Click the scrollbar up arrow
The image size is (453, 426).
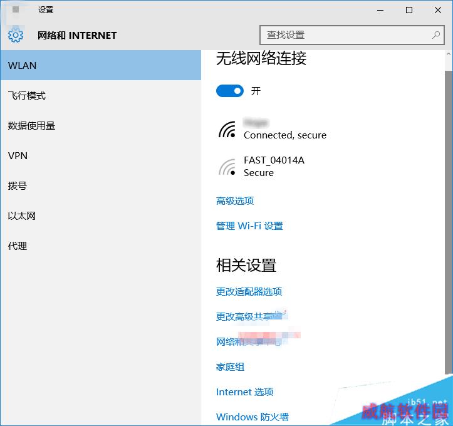point(449,54)
